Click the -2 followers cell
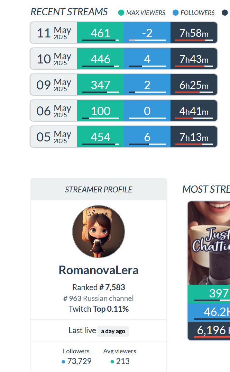Screen dimensions: 230x372 (x=147, y=33)
